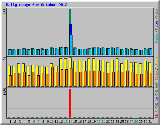The height and width of the screenshot is (125, 160).
Task: Click the orange Sites bar for day 10
Action: click(52, 77)
